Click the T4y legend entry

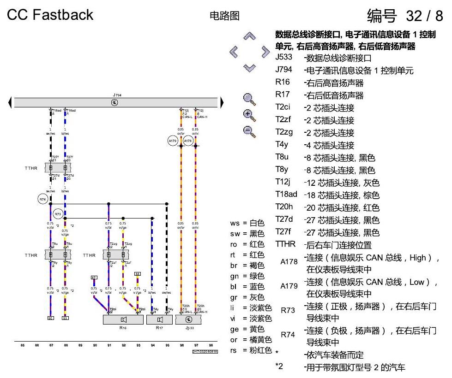coord(315,145)
